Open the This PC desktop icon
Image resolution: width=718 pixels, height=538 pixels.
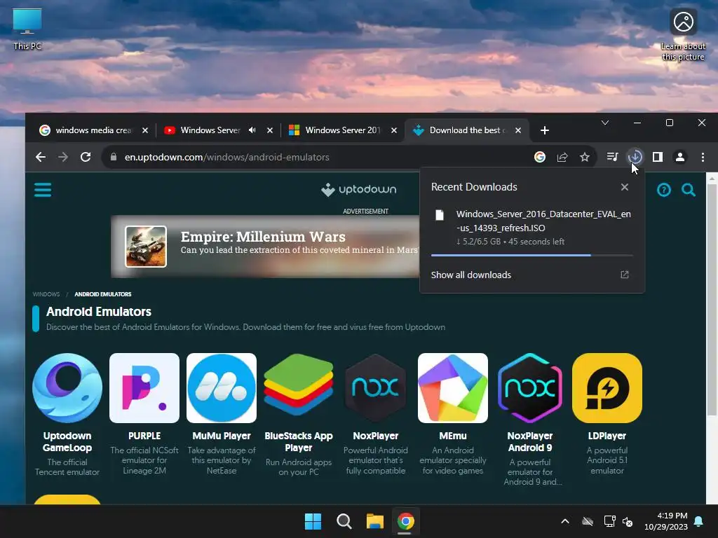(27, 29)
